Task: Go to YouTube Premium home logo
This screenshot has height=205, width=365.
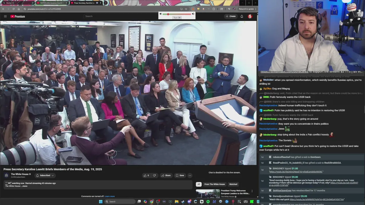Action: coord(18,16)
